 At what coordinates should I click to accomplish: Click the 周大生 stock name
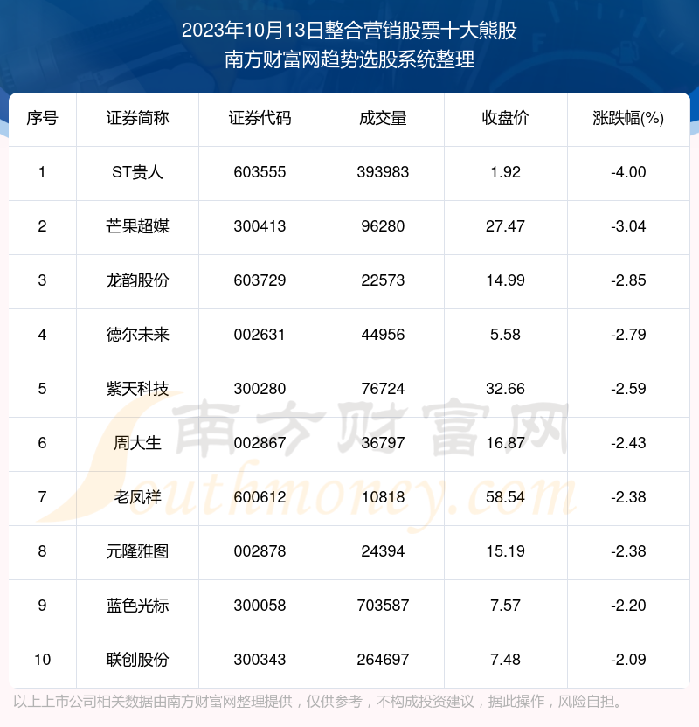coord(138,443)
